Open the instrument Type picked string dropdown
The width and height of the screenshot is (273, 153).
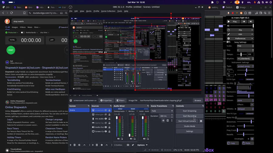pyautogui.click(x=245, y=66)
